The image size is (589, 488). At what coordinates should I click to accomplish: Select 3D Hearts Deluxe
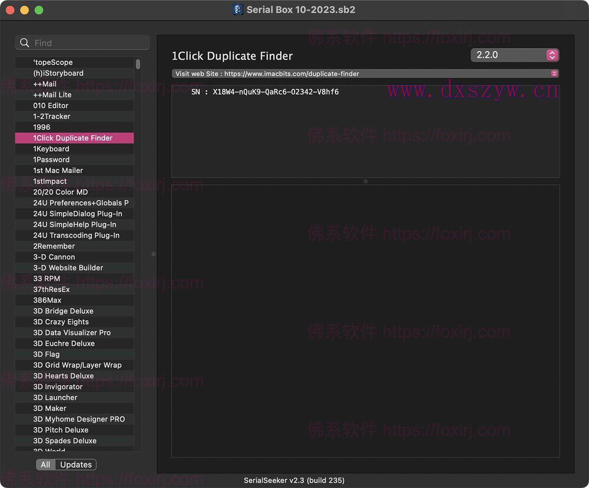tap(74, 376)
